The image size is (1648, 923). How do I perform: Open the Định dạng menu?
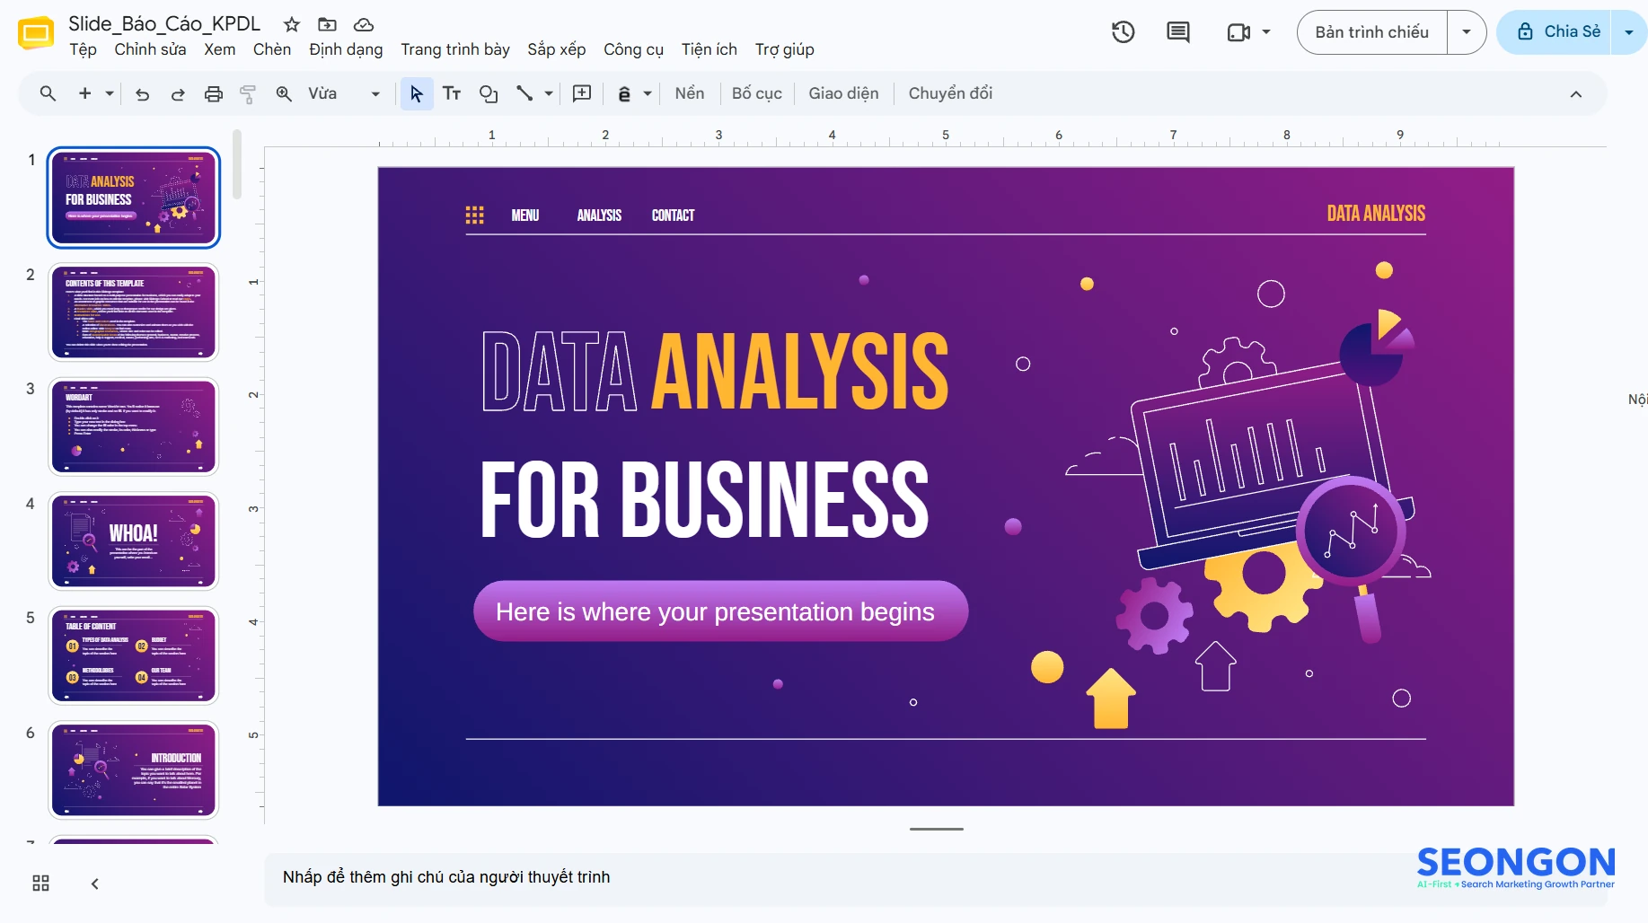click(346, 49)
